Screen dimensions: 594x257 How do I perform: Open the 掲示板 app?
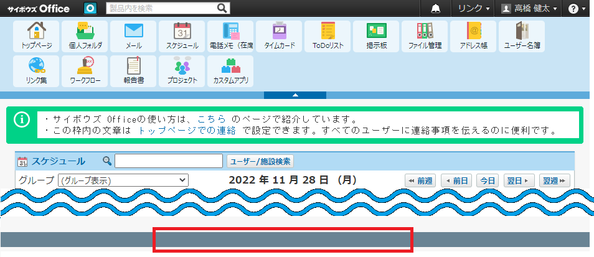(x=376, y=36)
